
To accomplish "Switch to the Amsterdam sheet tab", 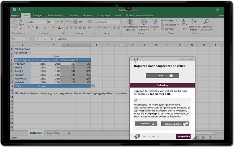I will pos(52,133).
